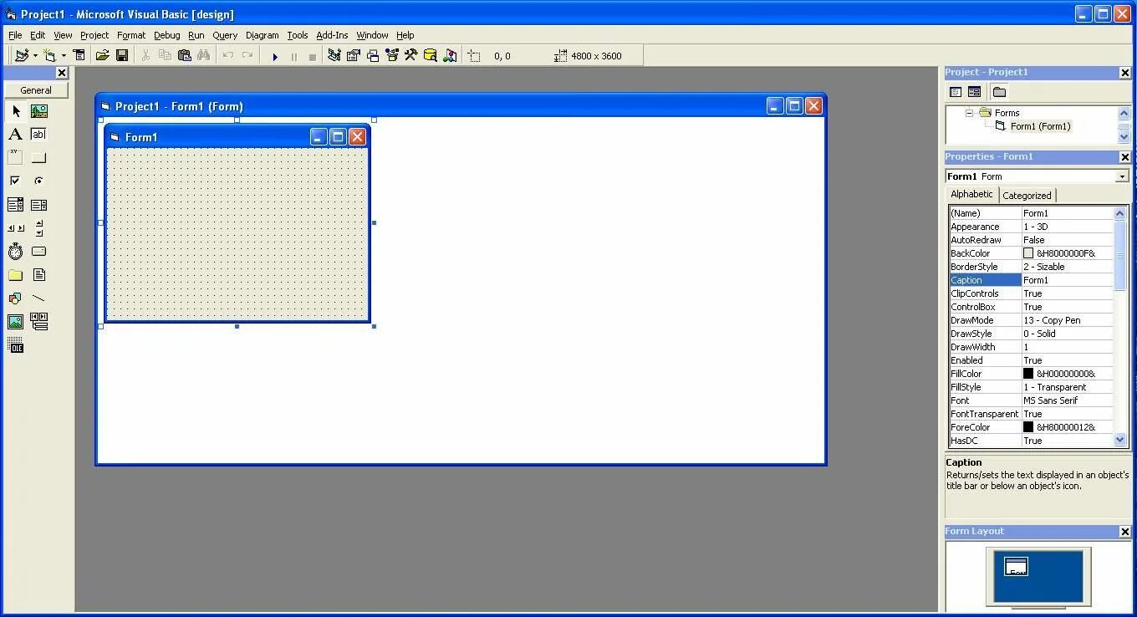
Task: Select the Timer control tool
Action: click(16, 252)
